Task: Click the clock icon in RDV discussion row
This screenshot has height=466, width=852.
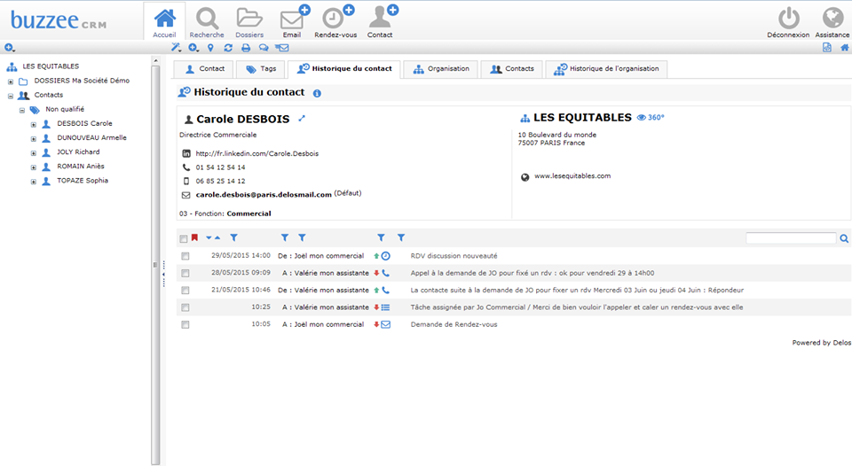Action: click(385, 256)
